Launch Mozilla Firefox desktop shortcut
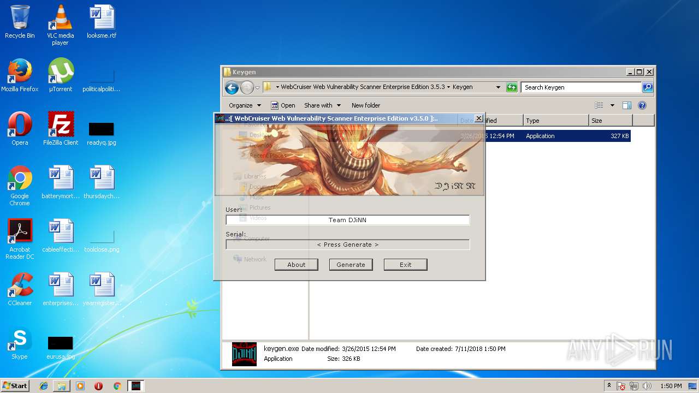 pyautogui.click(x=20, y=75)
